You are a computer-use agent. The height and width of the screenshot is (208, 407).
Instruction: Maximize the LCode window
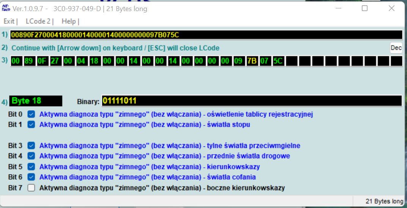[x=365, y=8]
